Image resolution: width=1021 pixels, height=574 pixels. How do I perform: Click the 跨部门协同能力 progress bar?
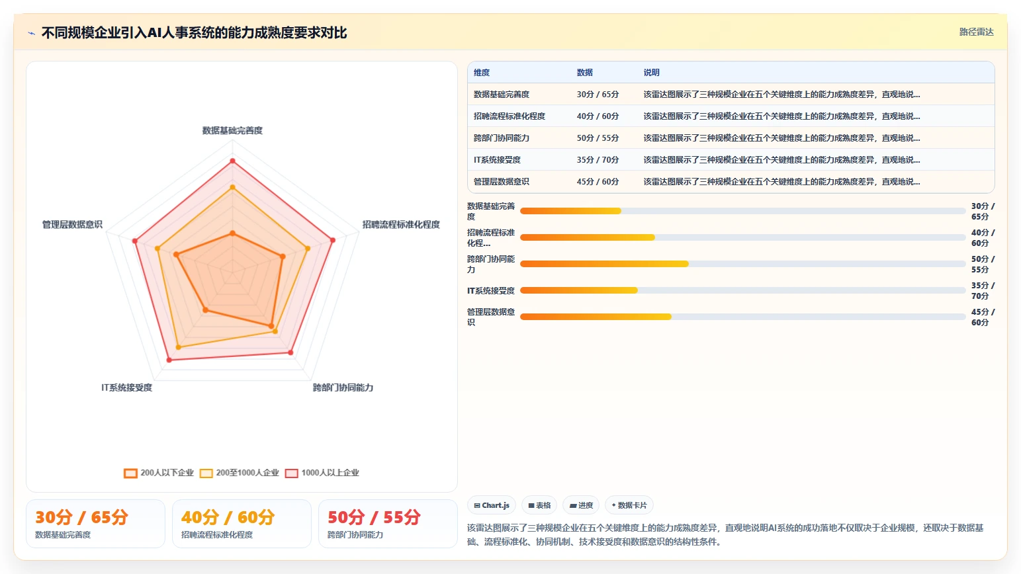(x=742, y=264)
